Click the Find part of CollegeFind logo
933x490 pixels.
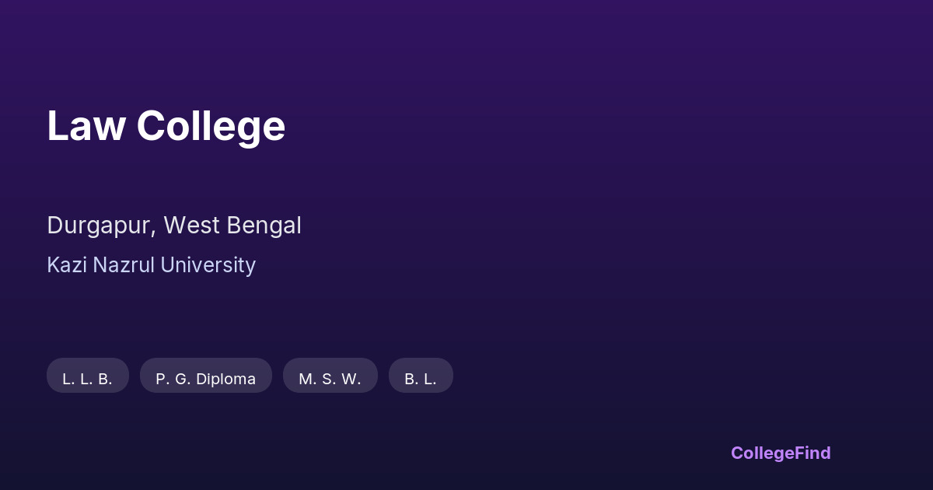[x=814, y=453]
